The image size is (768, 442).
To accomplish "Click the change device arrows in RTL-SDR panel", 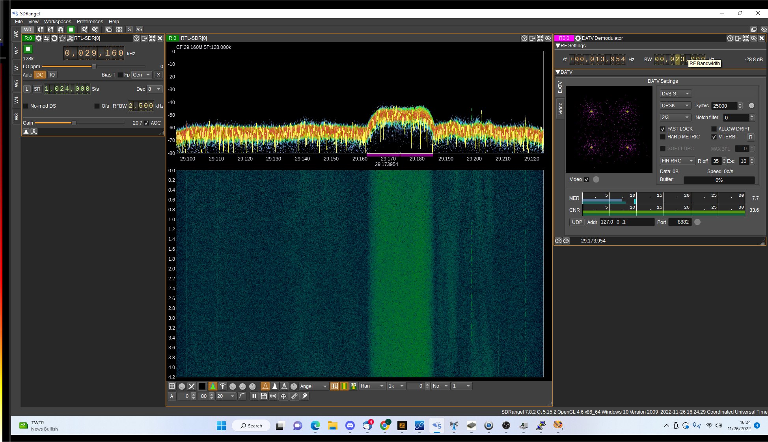I will pyautogui.click(x=47, y=38).
